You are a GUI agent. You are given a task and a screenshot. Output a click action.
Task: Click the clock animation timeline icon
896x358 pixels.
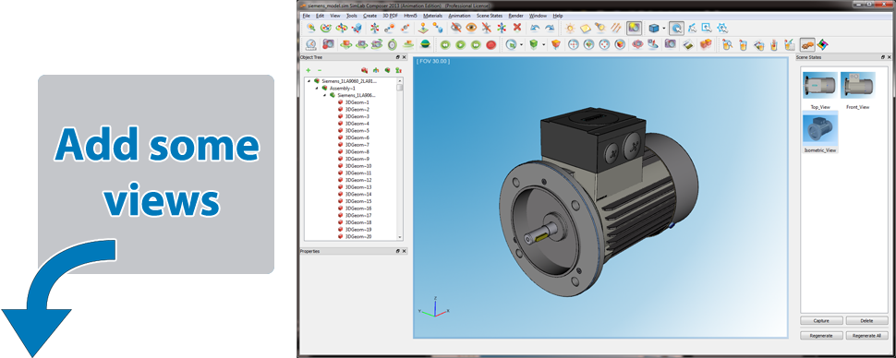(310, 44)
